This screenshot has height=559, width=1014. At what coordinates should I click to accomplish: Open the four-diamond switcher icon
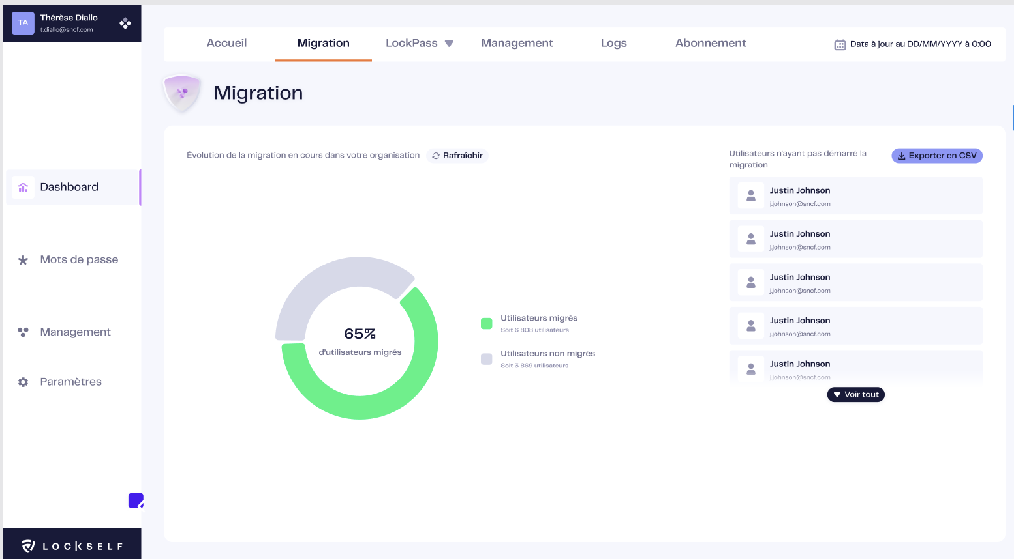pos(125,23)
